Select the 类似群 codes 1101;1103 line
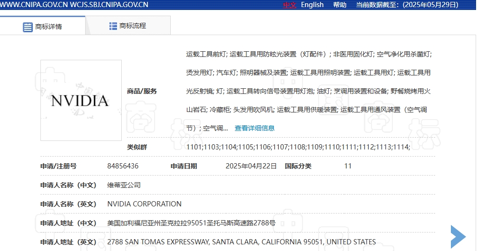This screenshot has height=251, width=478. (298, 147)
